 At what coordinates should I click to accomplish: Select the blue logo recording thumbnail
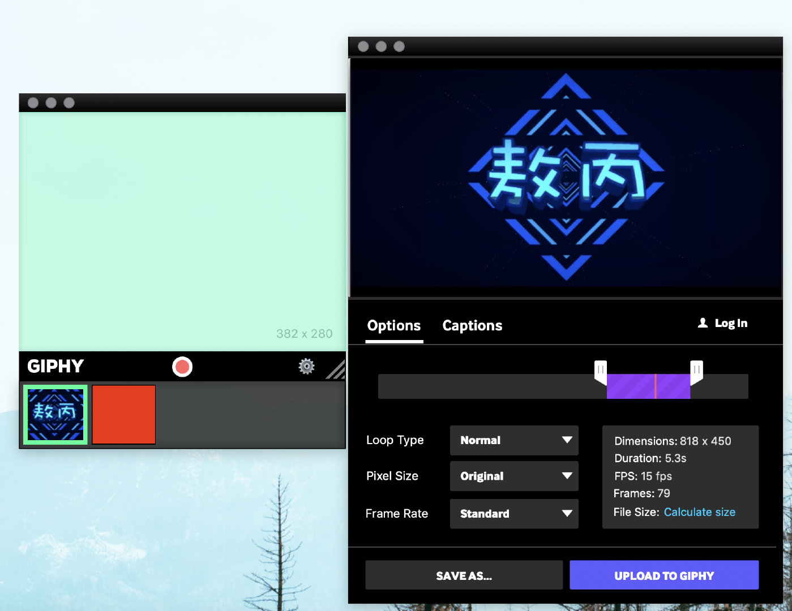[55, 415]
